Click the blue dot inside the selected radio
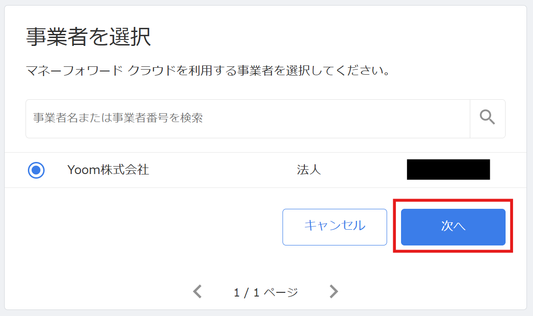The image size is (533, 316). [x=36, y=170]
